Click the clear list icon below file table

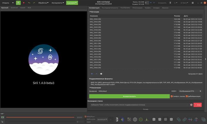(x=101, y=74)
